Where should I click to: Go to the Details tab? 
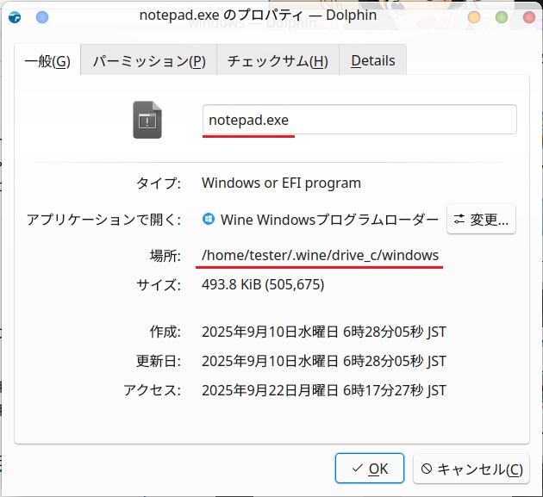click(x=372, y=60)
